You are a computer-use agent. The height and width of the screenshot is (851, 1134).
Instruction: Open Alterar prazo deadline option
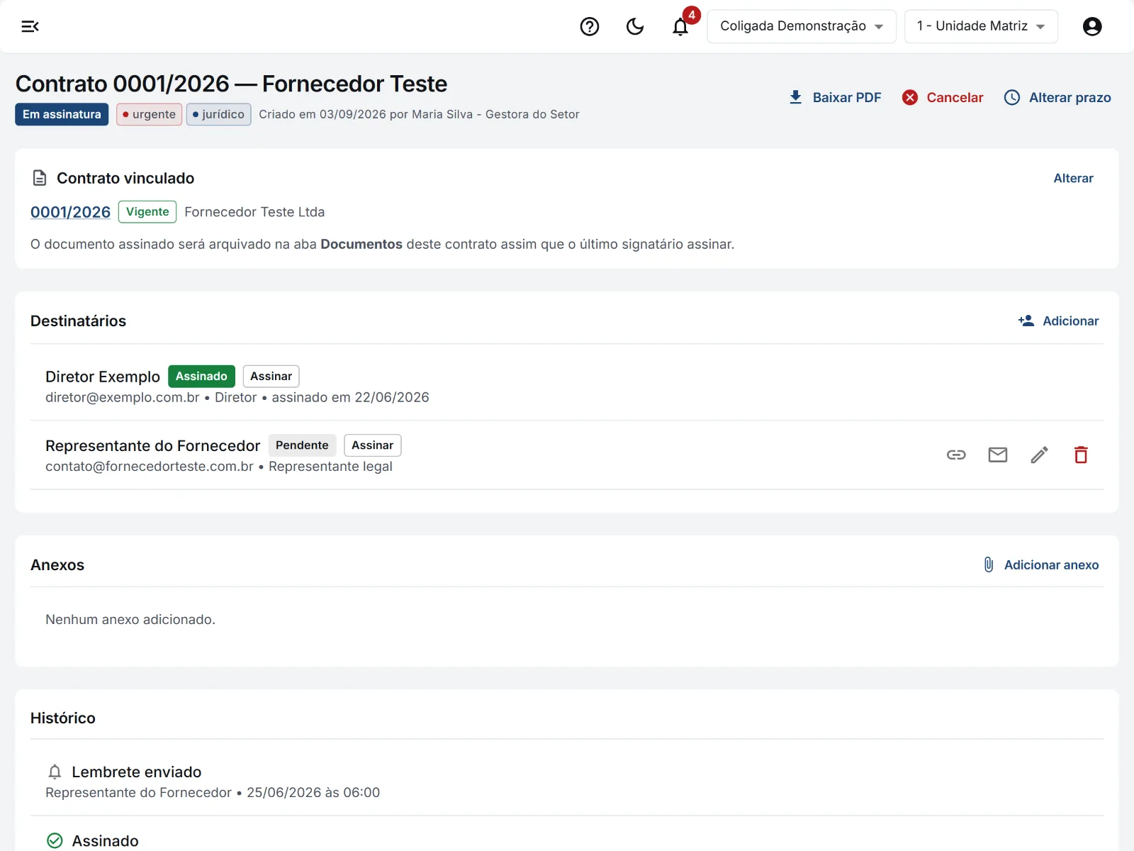coord(1057,97)
